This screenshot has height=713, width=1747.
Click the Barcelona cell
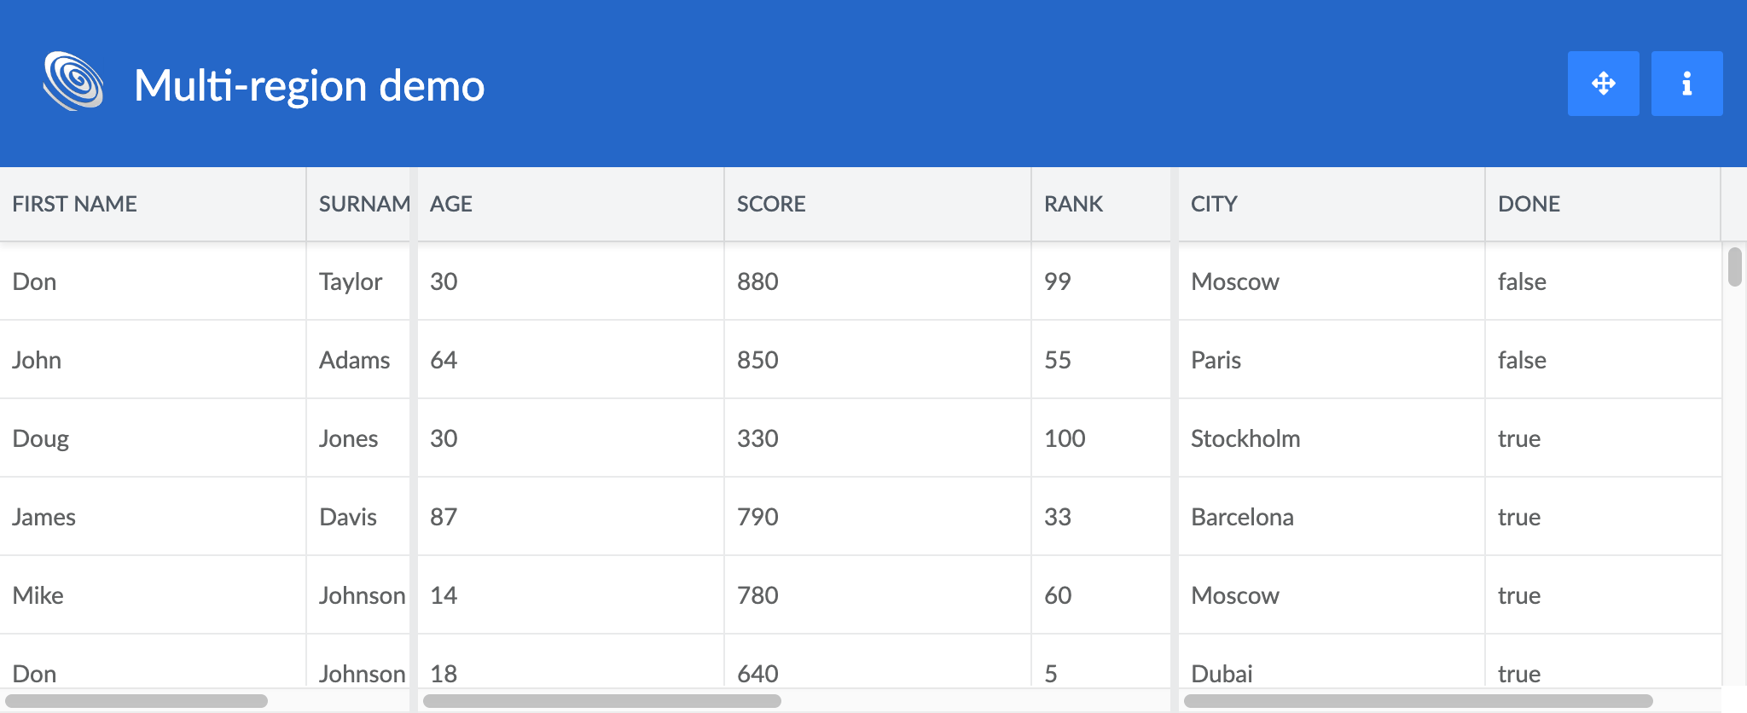click(x=1242, y=517)
